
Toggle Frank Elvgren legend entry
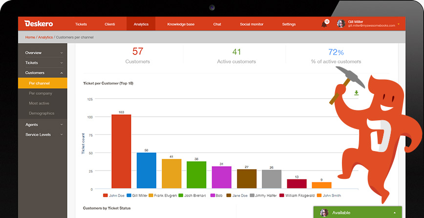click(163, 196)
